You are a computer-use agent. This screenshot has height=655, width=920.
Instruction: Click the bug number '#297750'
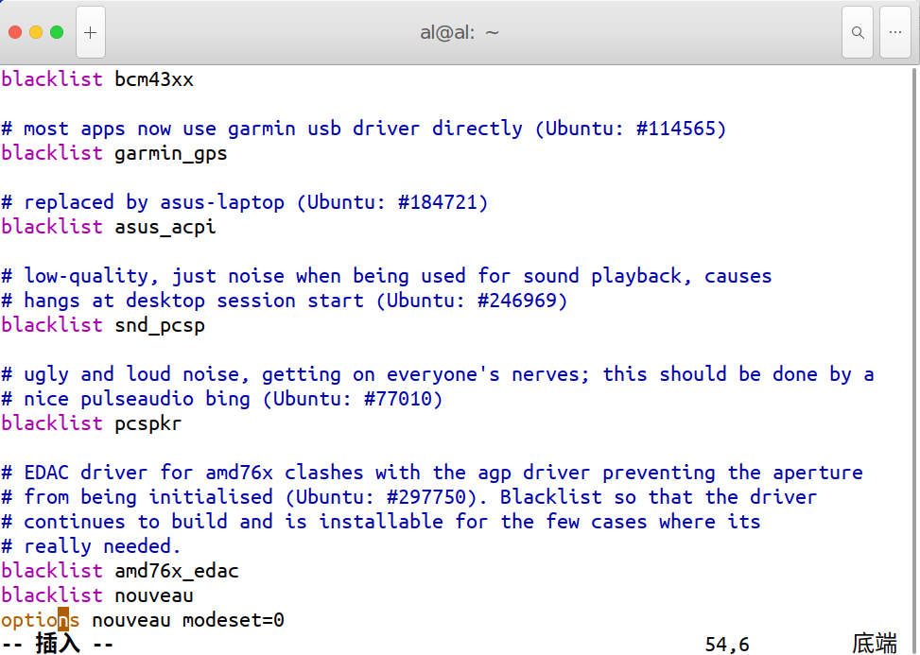tap(426, 497)
